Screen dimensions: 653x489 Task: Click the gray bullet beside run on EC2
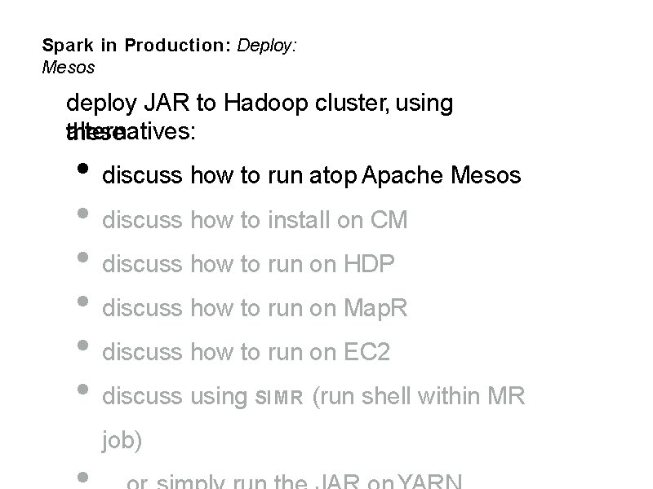tap(83, 345)
